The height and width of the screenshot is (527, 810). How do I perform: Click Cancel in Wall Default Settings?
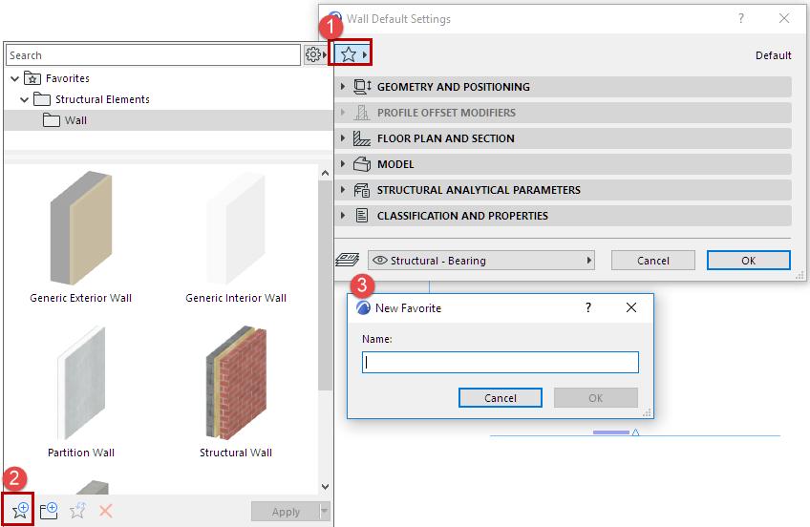coord(653,260)
